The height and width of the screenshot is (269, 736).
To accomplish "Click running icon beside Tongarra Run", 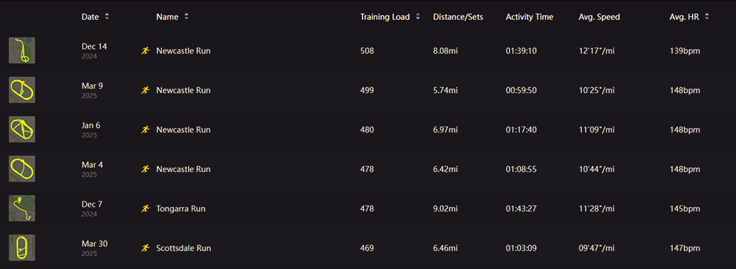I will point(145,209).
